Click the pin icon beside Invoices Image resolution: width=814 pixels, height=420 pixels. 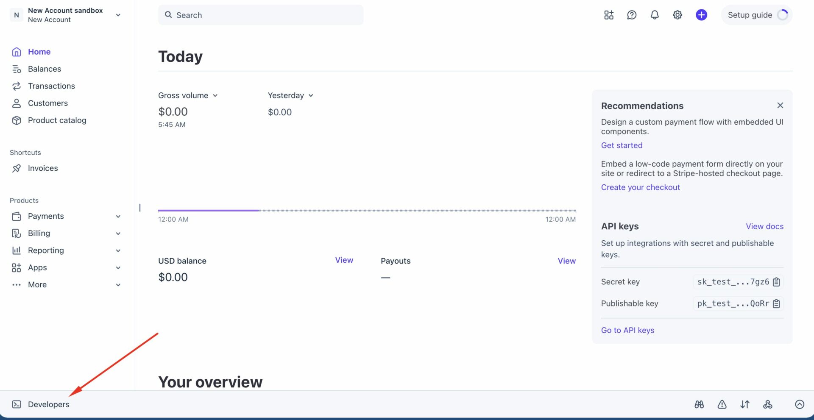click(x=17, y=169)
